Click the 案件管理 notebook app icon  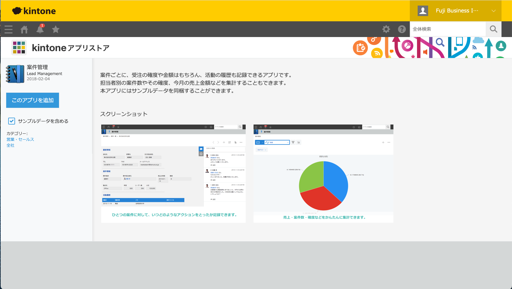tap(15, 74)
